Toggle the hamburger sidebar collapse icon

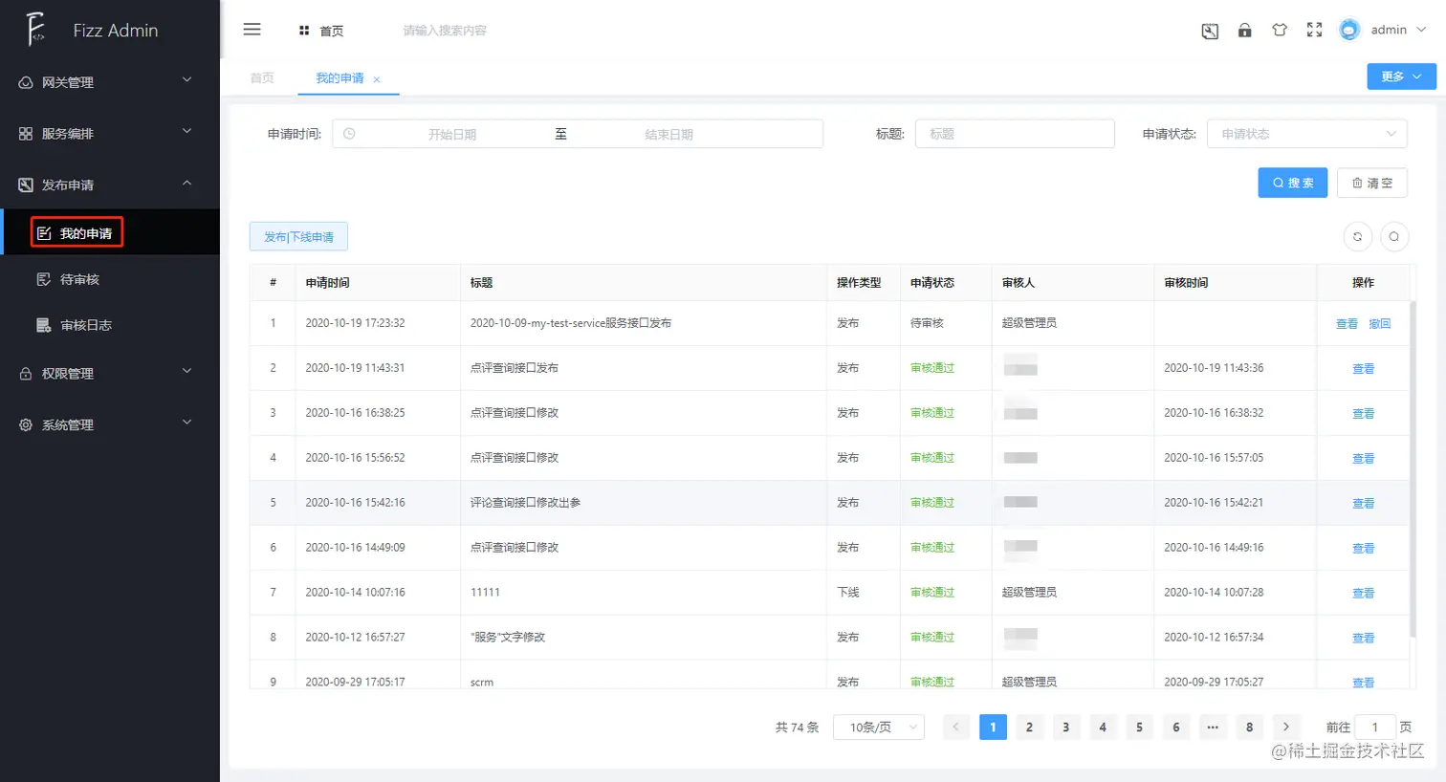252,30
